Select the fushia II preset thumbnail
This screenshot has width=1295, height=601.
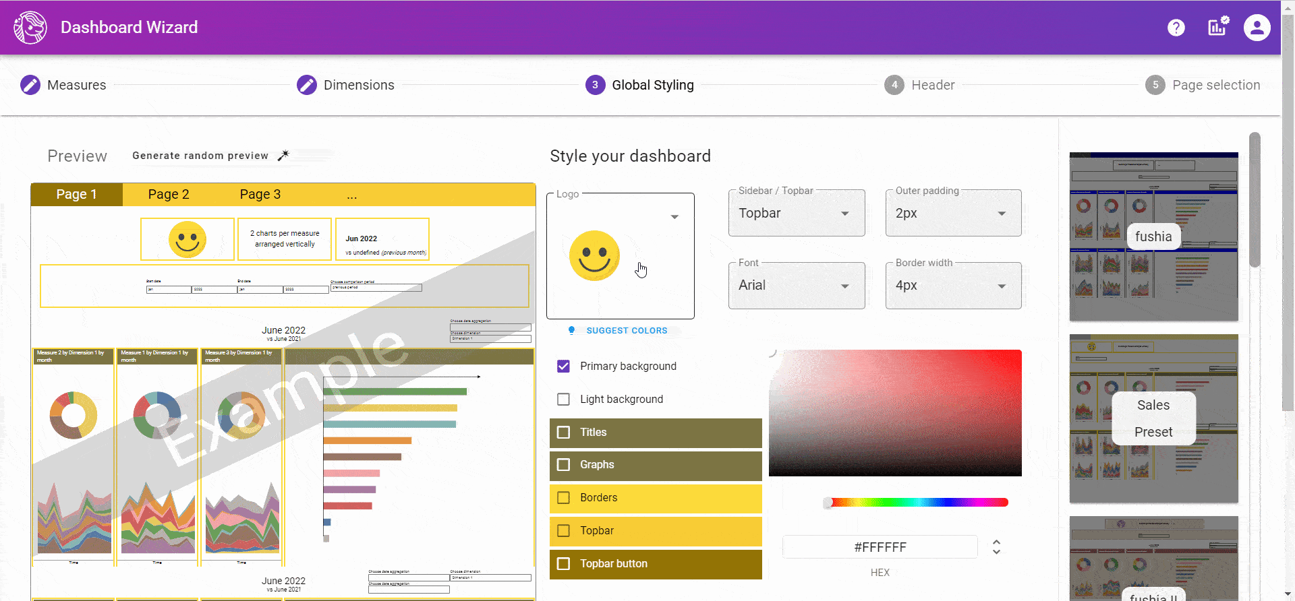click(1154, 558)
